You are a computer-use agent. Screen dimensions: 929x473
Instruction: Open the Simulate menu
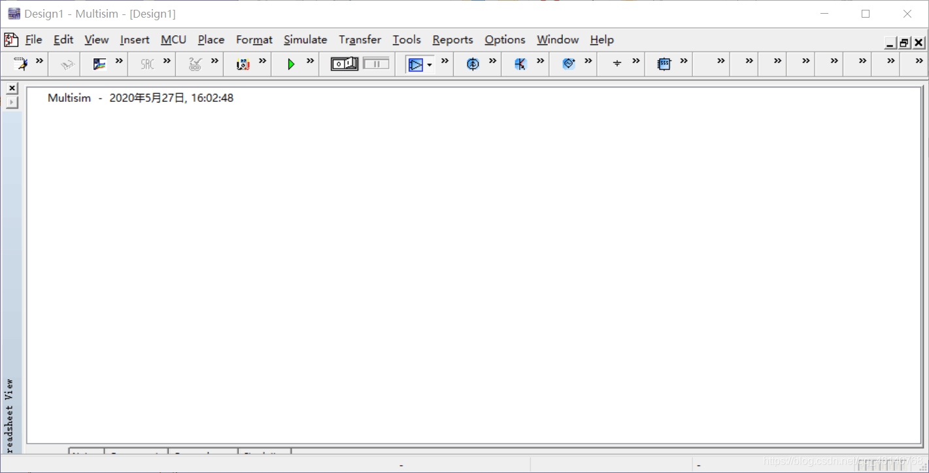click(x=305, y=40)
